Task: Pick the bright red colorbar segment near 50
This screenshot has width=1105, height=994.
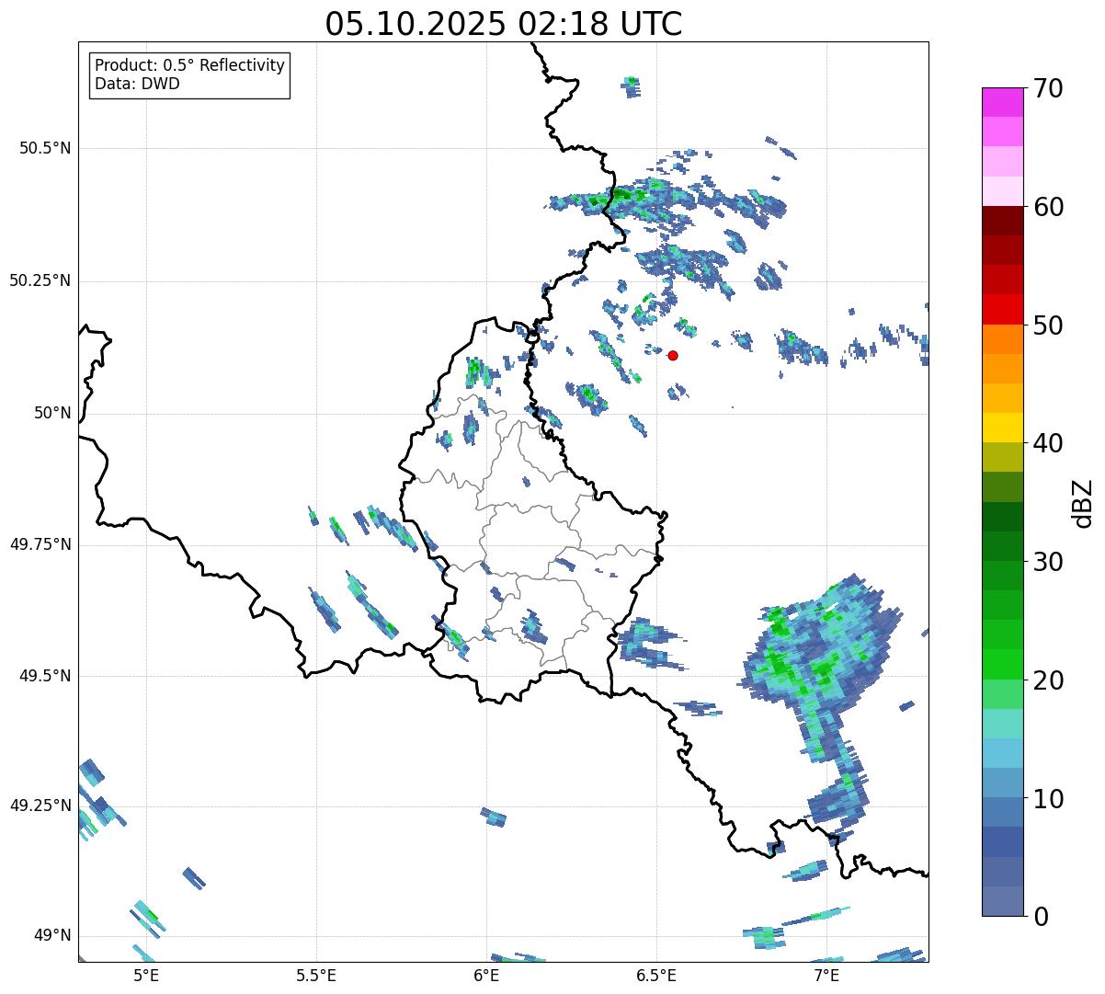Action: click(x=1003, y=310)
